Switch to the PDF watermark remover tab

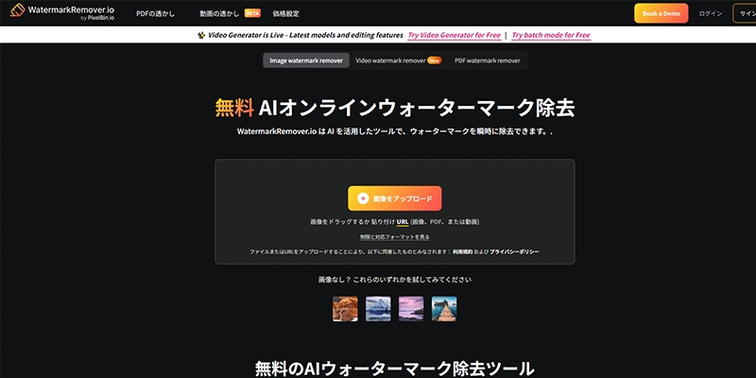click(x=488, y=60)
